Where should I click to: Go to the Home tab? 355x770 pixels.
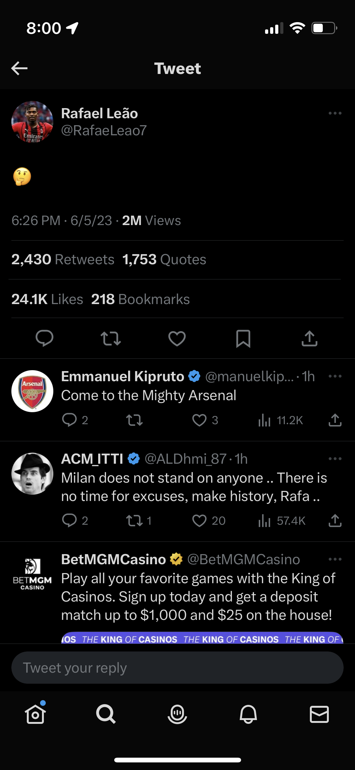[35, 714]
